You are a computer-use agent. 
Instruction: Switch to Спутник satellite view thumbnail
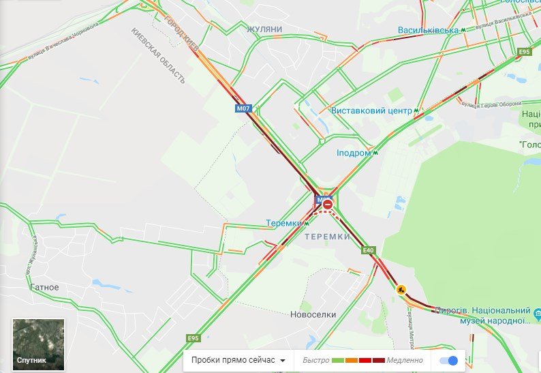38,344
